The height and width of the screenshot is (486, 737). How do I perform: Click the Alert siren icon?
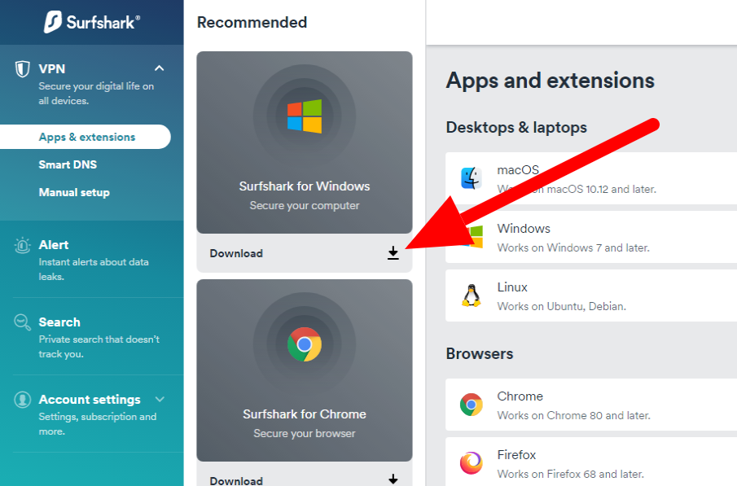tap(22, 245)
